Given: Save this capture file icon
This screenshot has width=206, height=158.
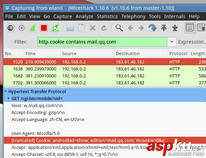Looking at the screenshot, I should click(x=82, y=28).
